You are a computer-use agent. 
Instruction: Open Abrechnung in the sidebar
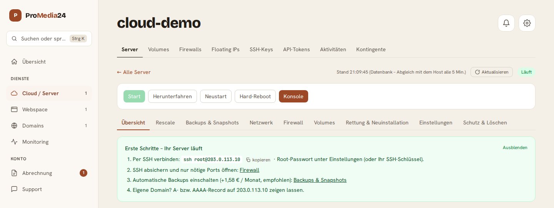pos(49,173)
